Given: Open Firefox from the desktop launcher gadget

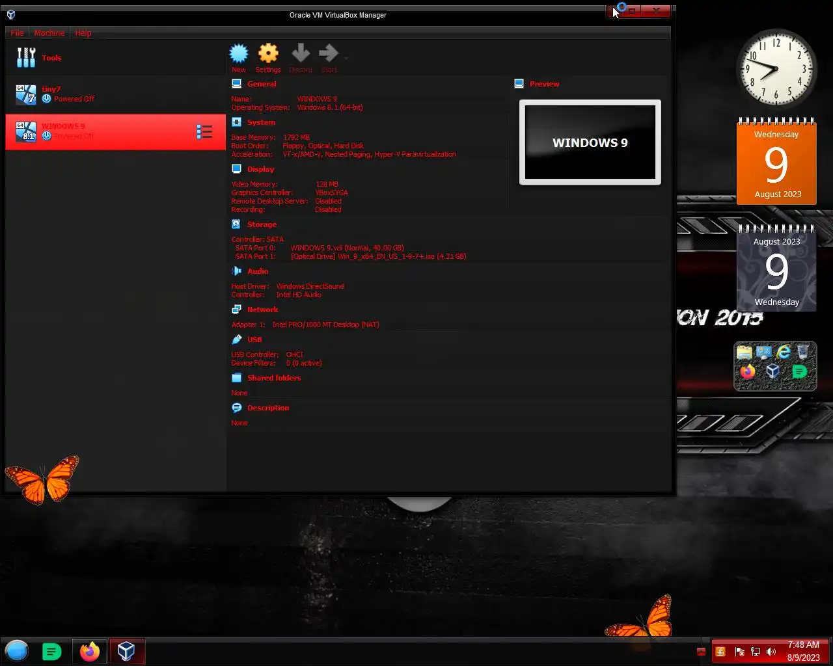Looking at the screenshot, I should 748,371.
